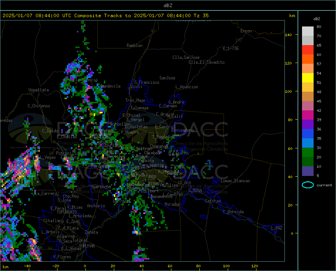Click the Gltallary label
Viewport: 336px width, 271px height.
point(53,221)
